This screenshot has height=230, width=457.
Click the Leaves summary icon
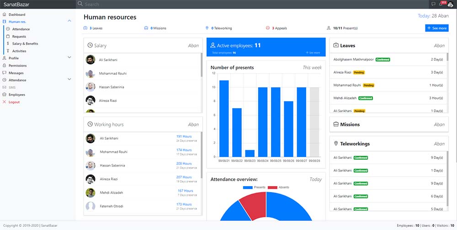pyautogui.click(x=85, y=28)
